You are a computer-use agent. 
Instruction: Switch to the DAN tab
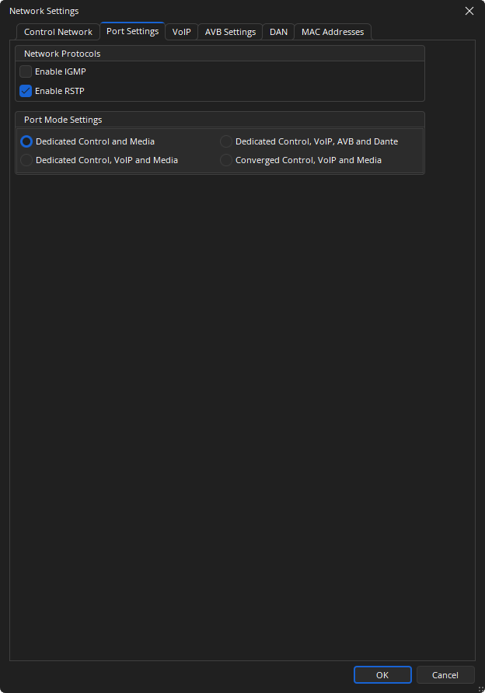click(278, 32)
